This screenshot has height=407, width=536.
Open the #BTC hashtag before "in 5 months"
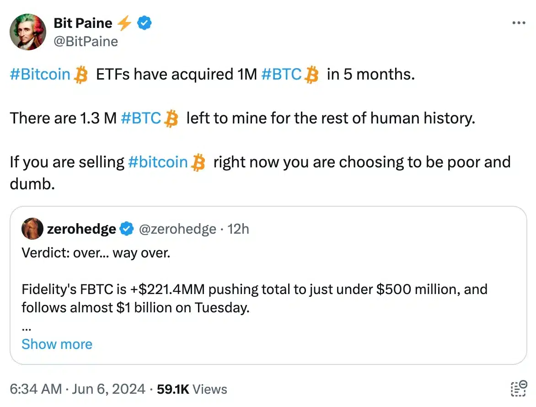[x=282, y=75]
